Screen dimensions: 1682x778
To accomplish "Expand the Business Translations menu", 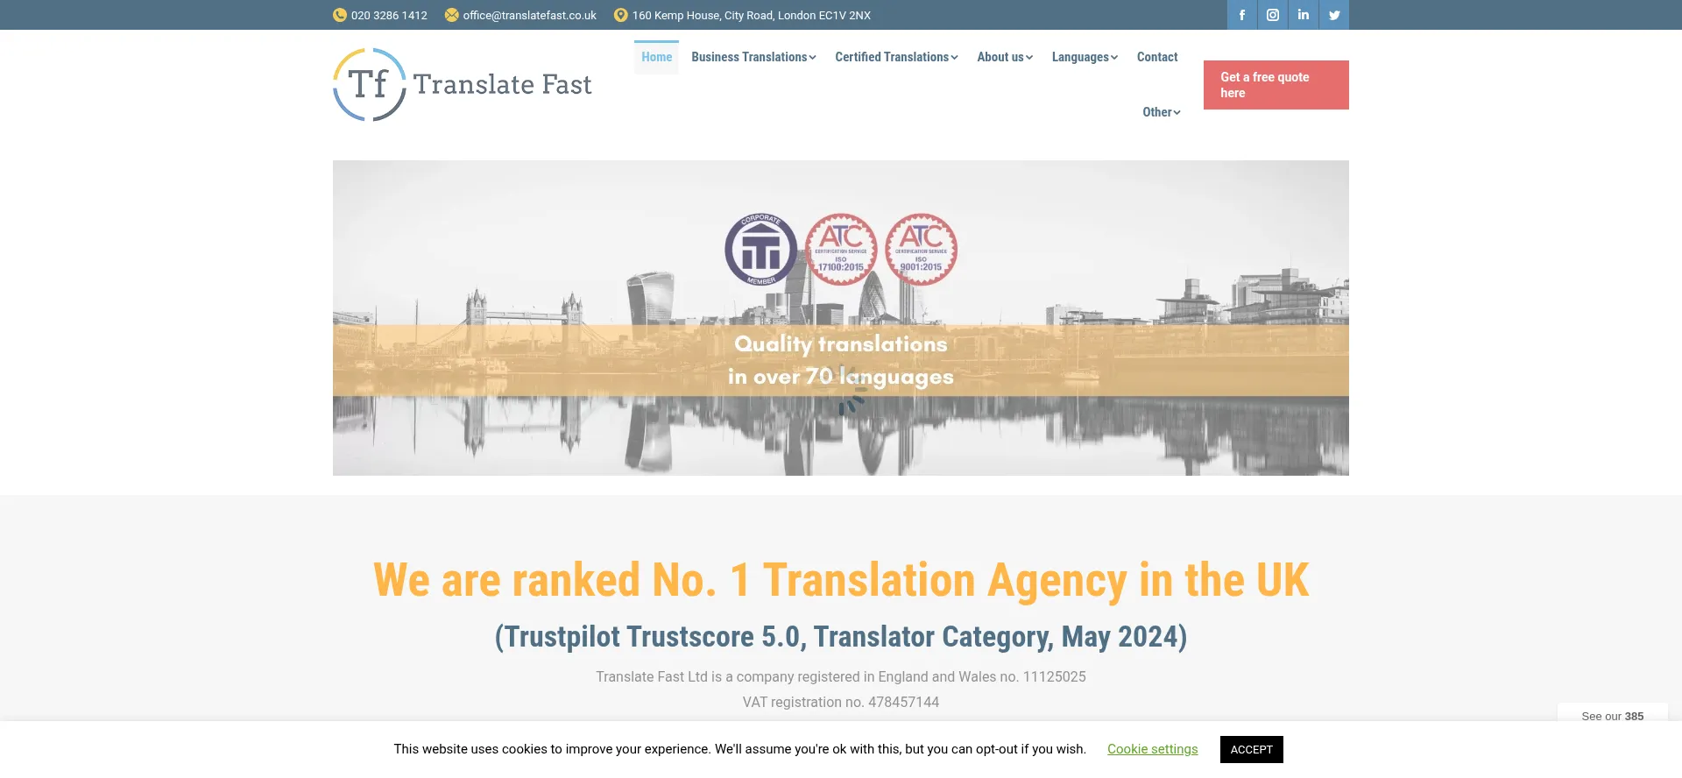I will [753, 57].
